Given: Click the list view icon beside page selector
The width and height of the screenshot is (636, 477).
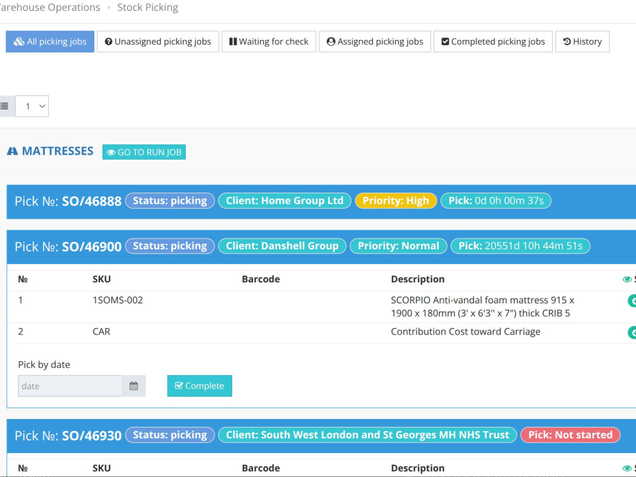Looking at the screenshot, I should (x=5, y=106).
